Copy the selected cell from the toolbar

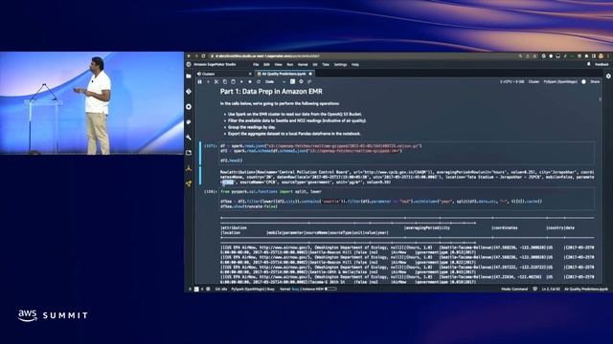(x=225, y=82)
